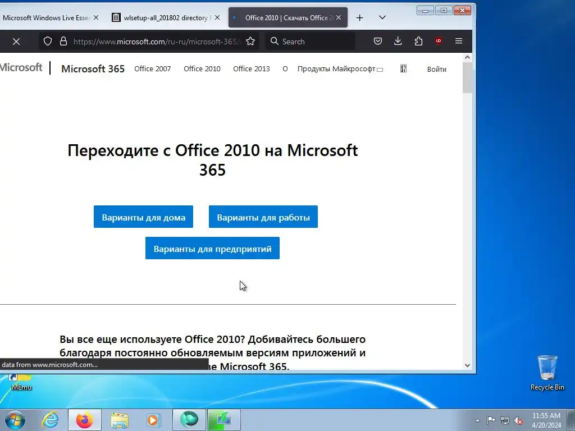Image resolution: width=575 pixels, height=431 pixels.
Task: Click the Microsoft logo link
Action: click(x=21, y=67)
